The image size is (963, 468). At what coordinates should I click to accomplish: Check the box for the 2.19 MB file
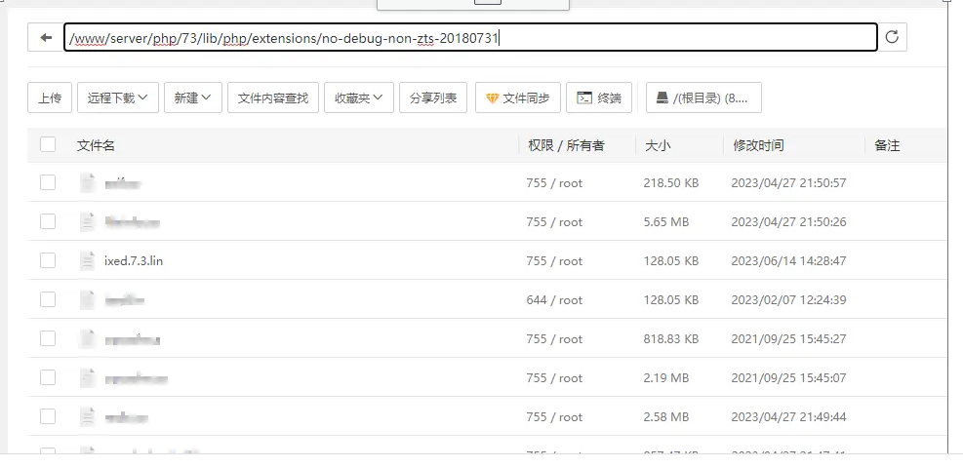coord(48,378)
